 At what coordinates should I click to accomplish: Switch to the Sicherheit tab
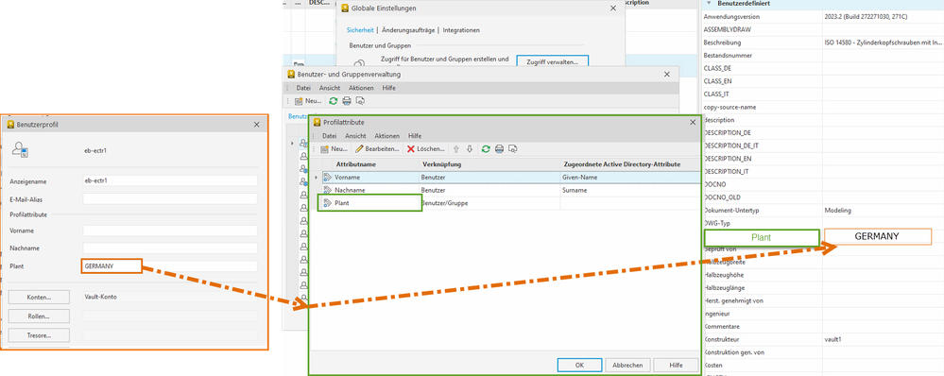click(360, 30)
